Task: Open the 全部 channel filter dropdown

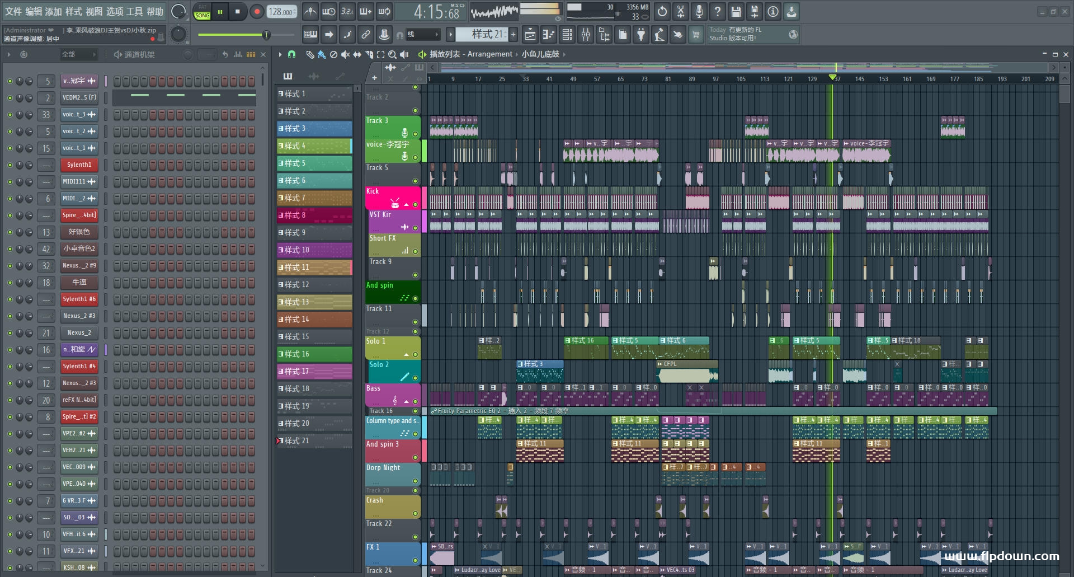Action: click(x=78, y=54)
